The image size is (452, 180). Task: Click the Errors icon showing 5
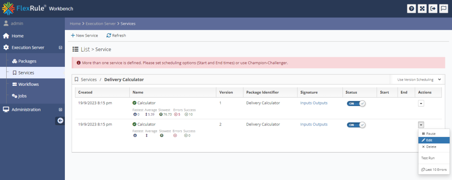[176, 114]
